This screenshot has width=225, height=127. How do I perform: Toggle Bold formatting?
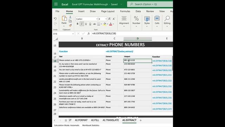click(77, 24)
